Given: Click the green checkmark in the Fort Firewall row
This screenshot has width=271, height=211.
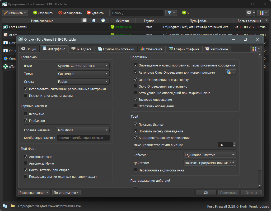Looking at the screenshot, I should coord(113,27).
